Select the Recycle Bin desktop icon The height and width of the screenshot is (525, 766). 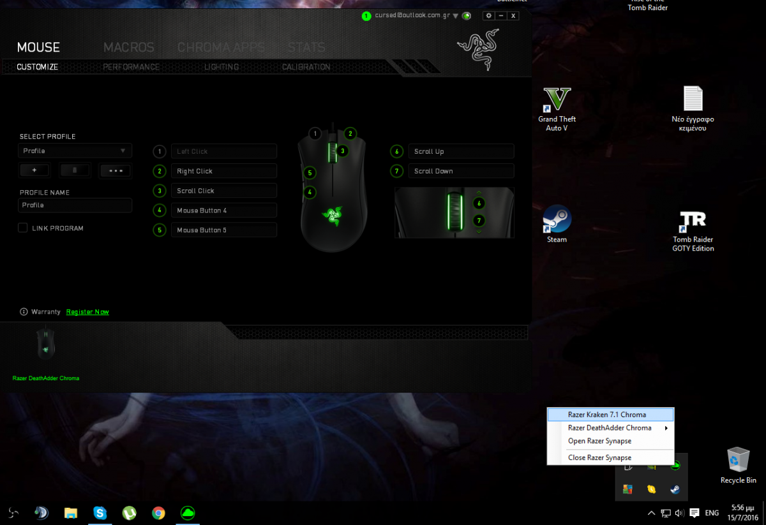pos(738,465)
